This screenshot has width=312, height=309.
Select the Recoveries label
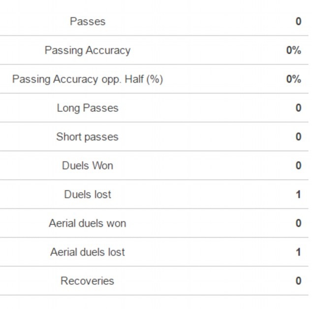click(x=88, y=281)
